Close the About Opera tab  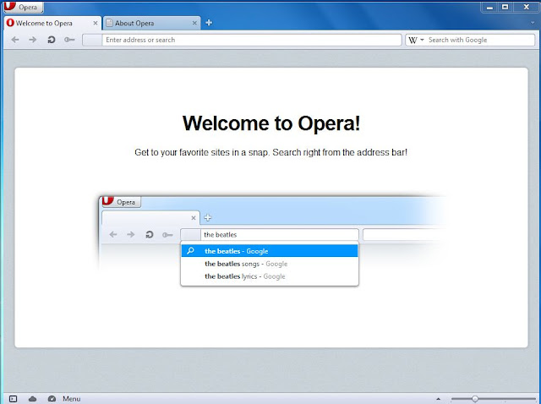pyautogui.click(x=194, y=23)
